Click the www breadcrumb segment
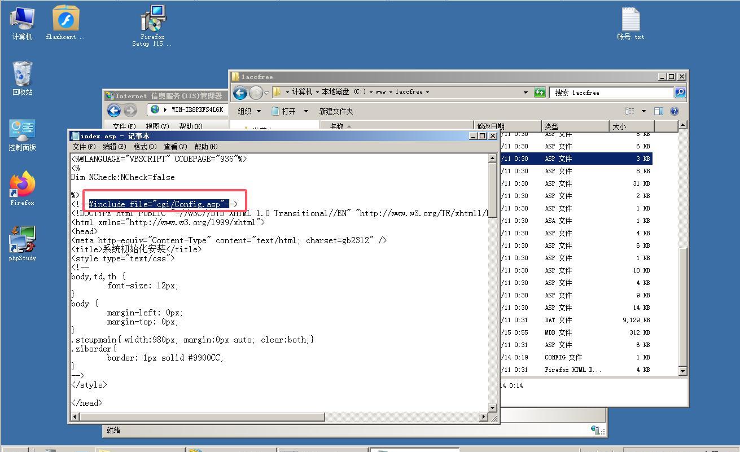Viewport: 740px width, 452px height. tap(381, 92)
